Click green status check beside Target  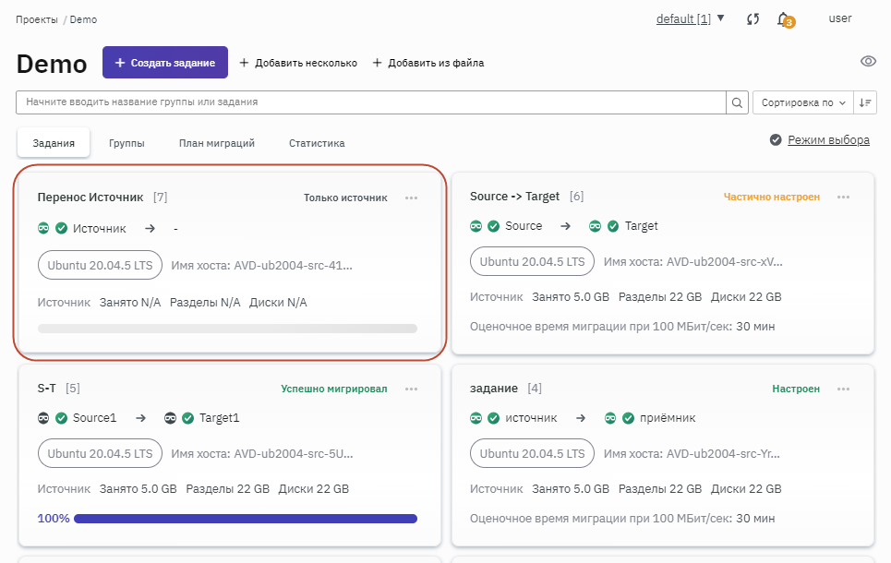612,226
